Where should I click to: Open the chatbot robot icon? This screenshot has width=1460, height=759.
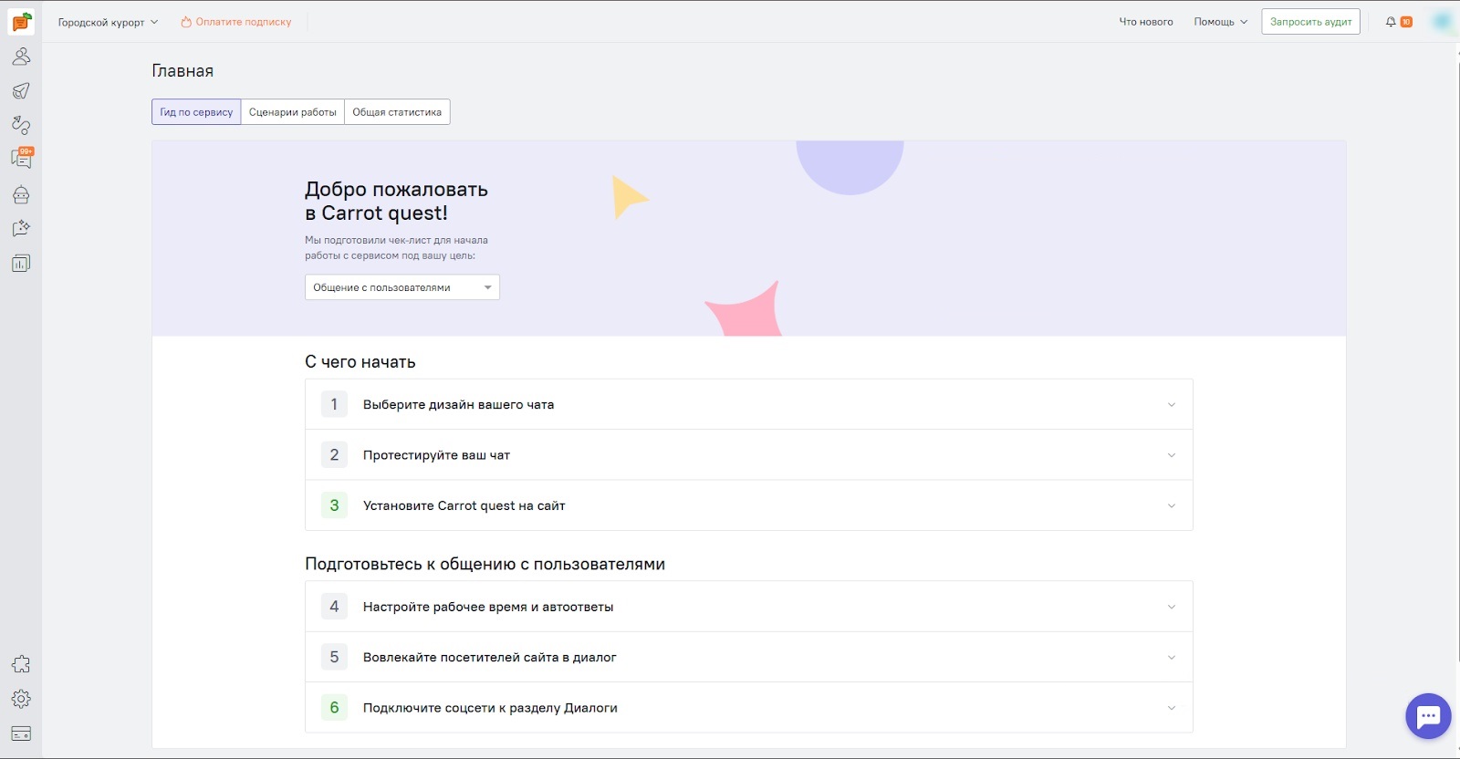tap(21, 194)
